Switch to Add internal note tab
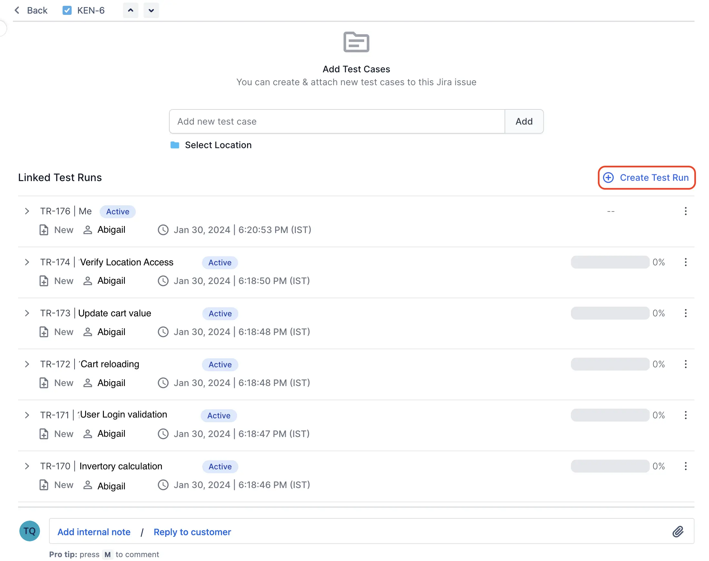Viewport: 709px width, 561px height. pos(94,532)
